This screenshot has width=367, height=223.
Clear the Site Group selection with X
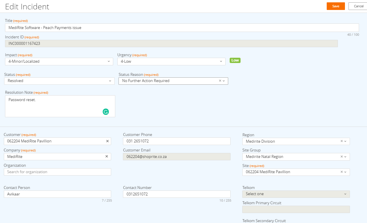click(x=342, y=156)
